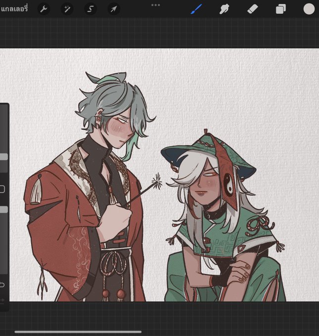Tap the iPad home indicator bar
Viewport: 319px width, 336px height.
(x=78, y=332)
